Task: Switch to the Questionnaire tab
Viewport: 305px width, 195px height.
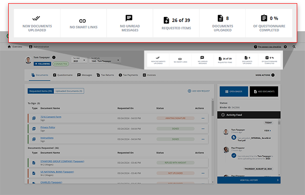Action: point(63,75)
